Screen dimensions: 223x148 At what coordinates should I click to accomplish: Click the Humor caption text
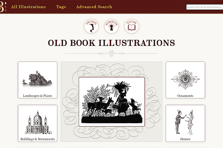click(x=185, y=139)
